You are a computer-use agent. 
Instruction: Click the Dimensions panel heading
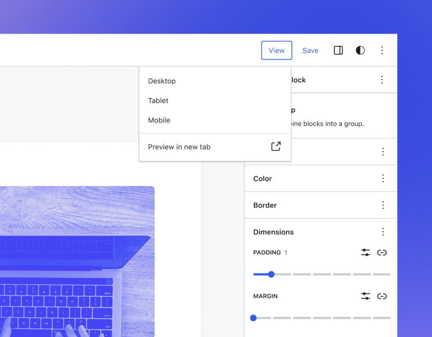(273, 232)
